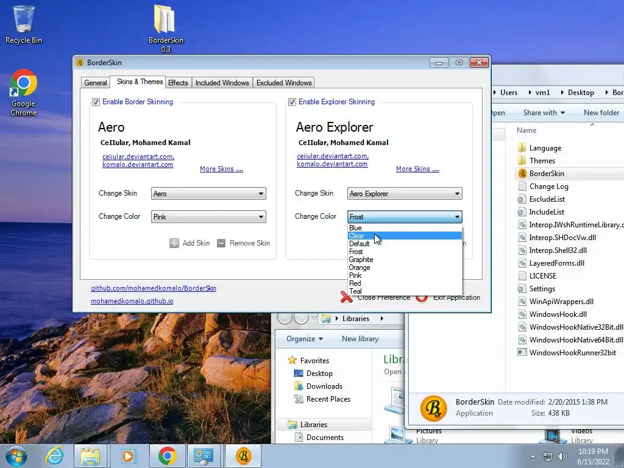
Task: Select the IncludeList file icon
Action: [522, 211]
